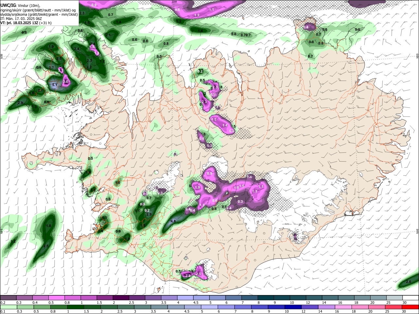
Task: Click the "64N" latitude label on the right edge
Action: (417, 231)
